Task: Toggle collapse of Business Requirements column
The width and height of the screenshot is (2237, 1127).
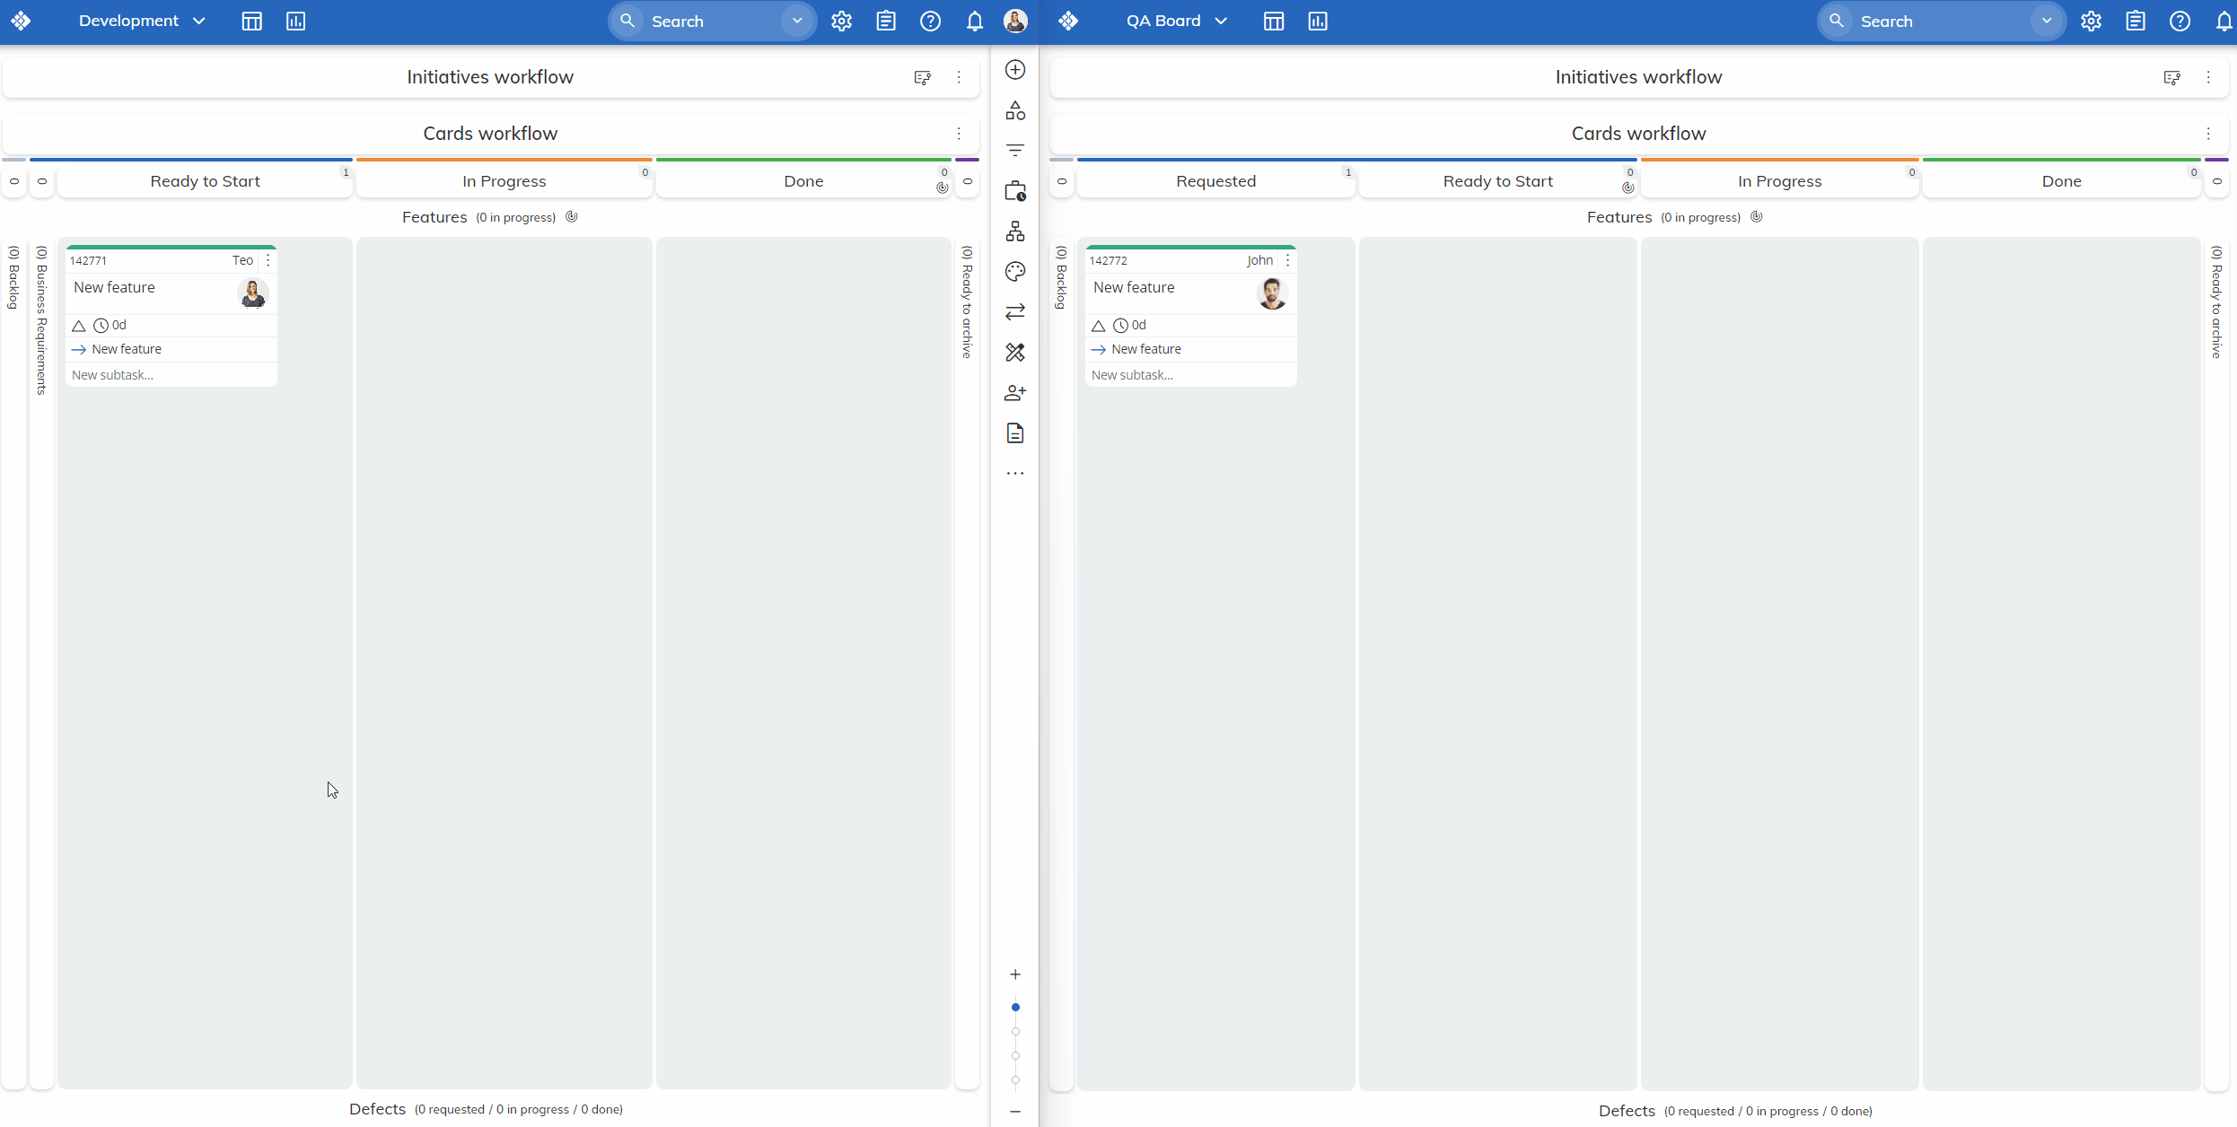Action: point(42,181)
